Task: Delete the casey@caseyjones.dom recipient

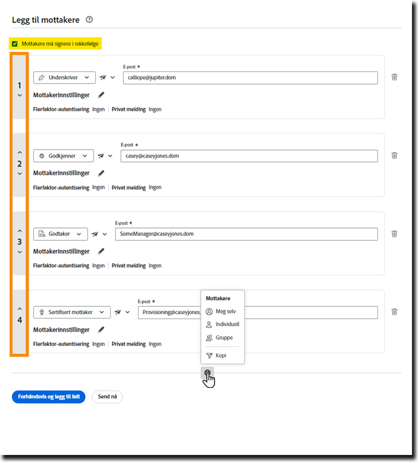Action: tap(394, 155)
